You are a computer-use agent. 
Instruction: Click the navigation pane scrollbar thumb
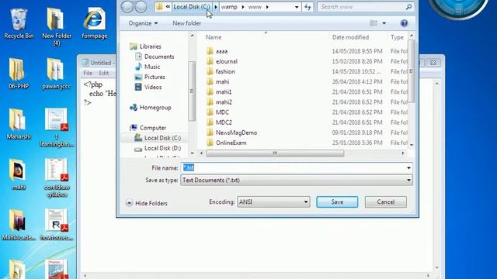pyautogui.click(x=192, y=91)
